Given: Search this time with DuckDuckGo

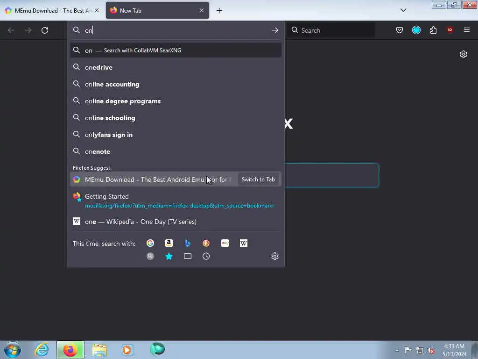Looking at the screenshot, I should (206, 243).
